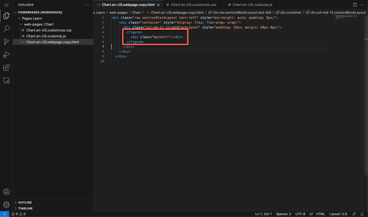Viewport: 368px width, 217px height.
Task: Collapse the Pages Learn folder
Action: pos(32,18)
